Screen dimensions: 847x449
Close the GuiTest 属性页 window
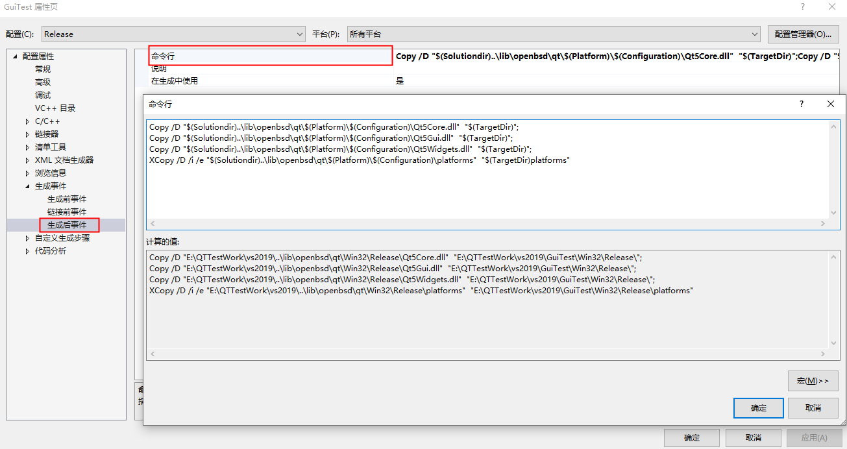pyautogui.click(x=832, y=7)
